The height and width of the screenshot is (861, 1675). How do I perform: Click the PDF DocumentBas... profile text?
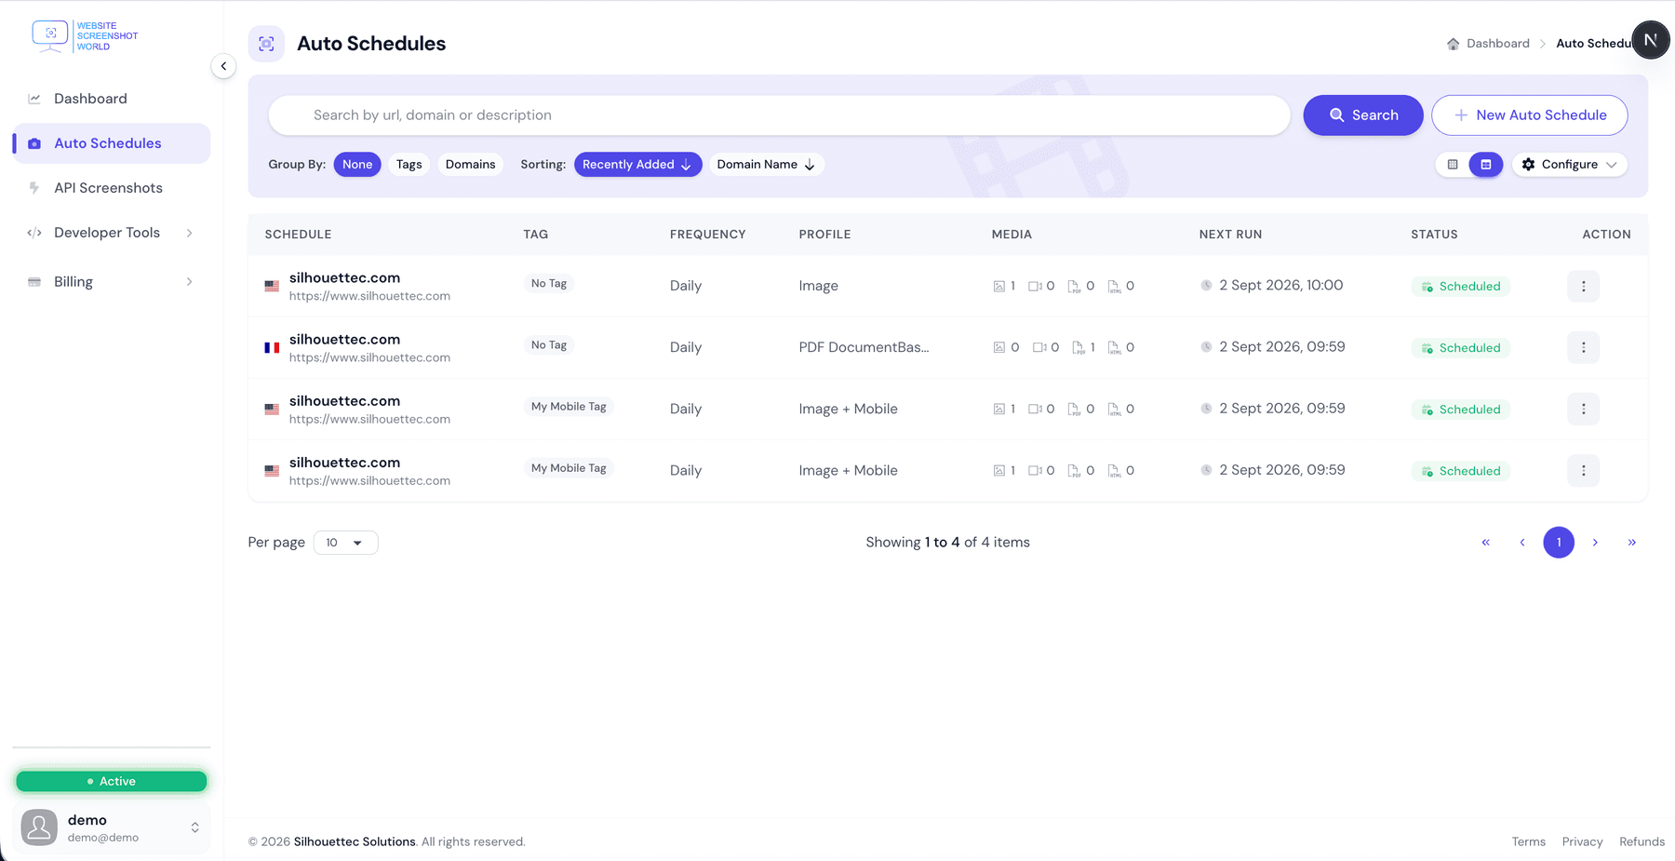(x=864, y=347)
